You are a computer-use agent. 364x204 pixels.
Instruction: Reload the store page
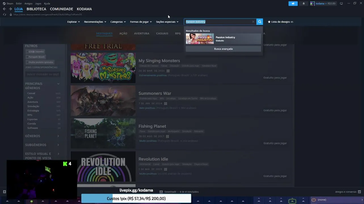click(x=4, y=14)
